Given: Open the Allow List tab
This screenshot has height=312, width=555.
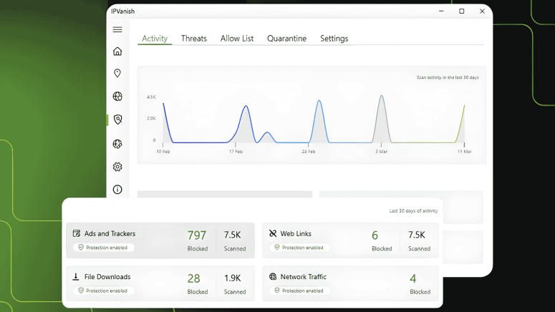Looking at the screenshot, I should (x=236, y=39).
